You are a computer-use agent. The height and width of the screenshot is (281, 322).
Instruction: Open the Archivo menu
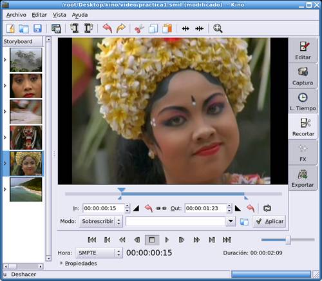pos(16,15)
